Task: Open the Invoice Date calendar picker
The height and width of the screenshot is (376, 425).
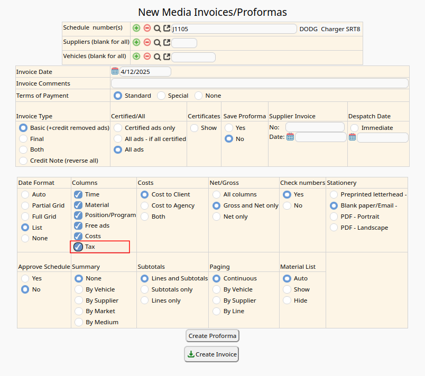Action: coord(115,71)
